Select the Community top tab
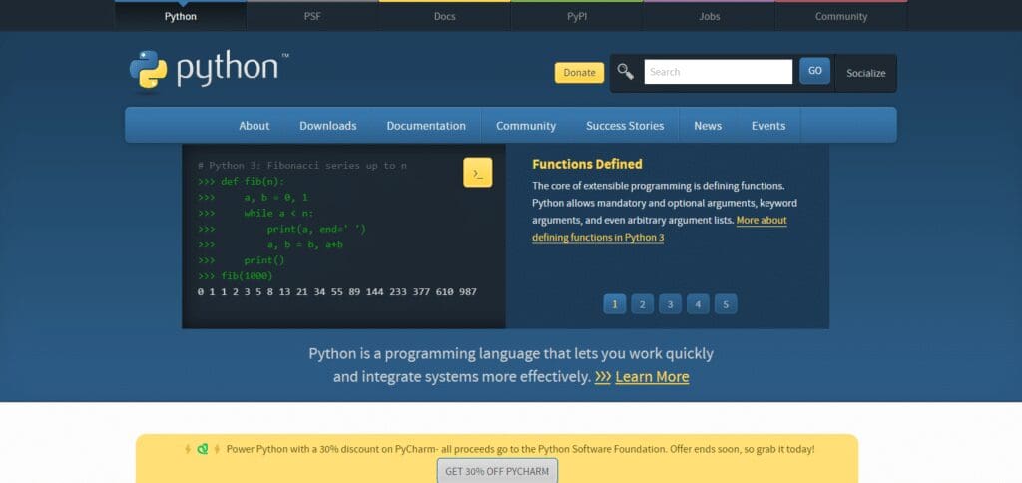This screenshot has height=483, width=1022. [x=841, y=16]
